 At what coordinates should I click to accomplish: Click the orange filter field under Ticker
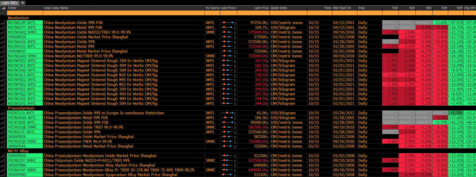tap(25, 13)
